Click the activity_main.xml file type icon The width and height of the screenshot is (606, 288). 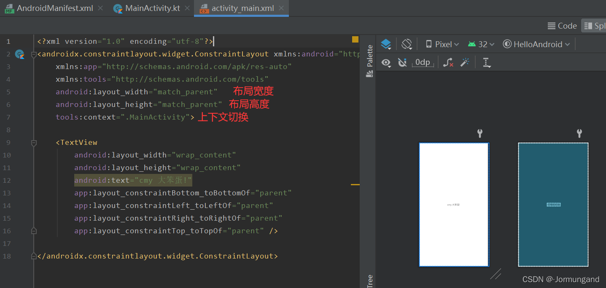point(204,8)
